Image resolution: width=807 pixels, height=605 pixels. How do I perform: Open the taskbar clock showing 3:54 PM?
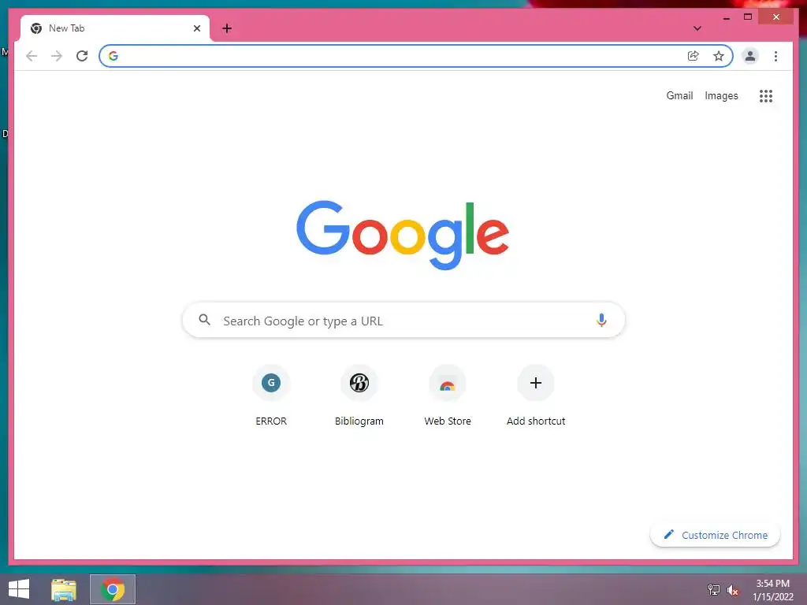coord(772,589)
